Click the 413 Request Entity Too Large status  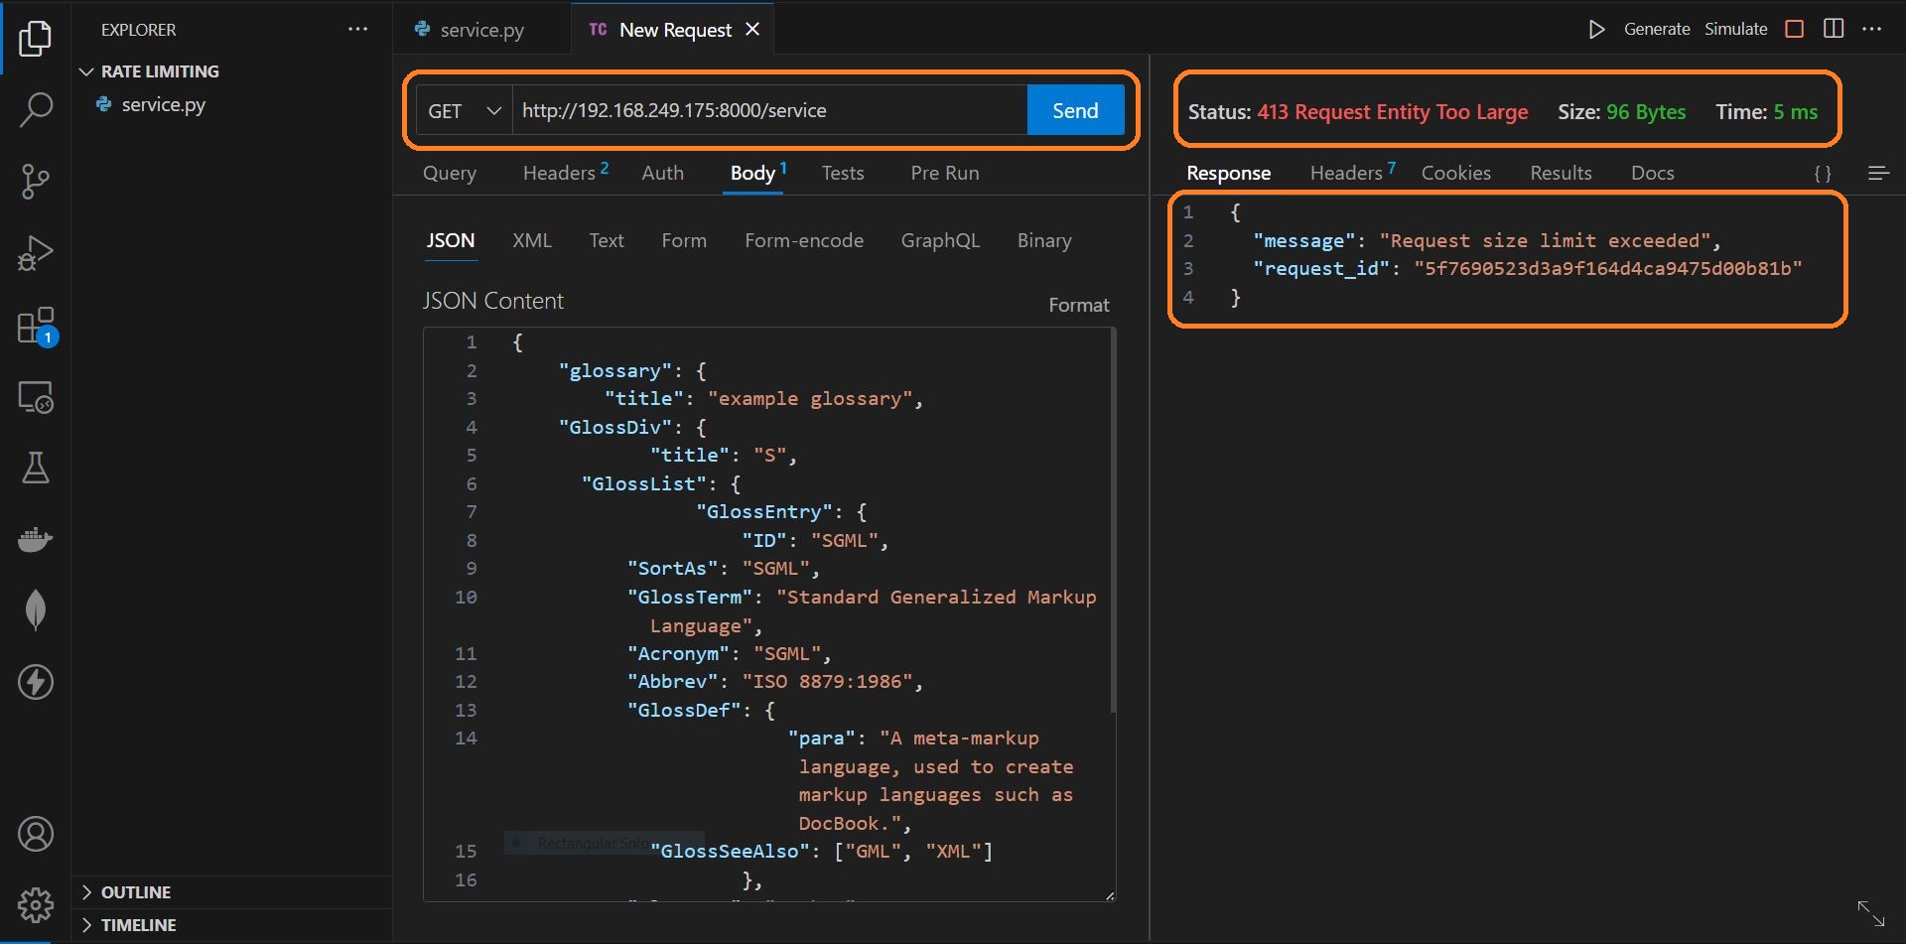tap(1393, 111)
